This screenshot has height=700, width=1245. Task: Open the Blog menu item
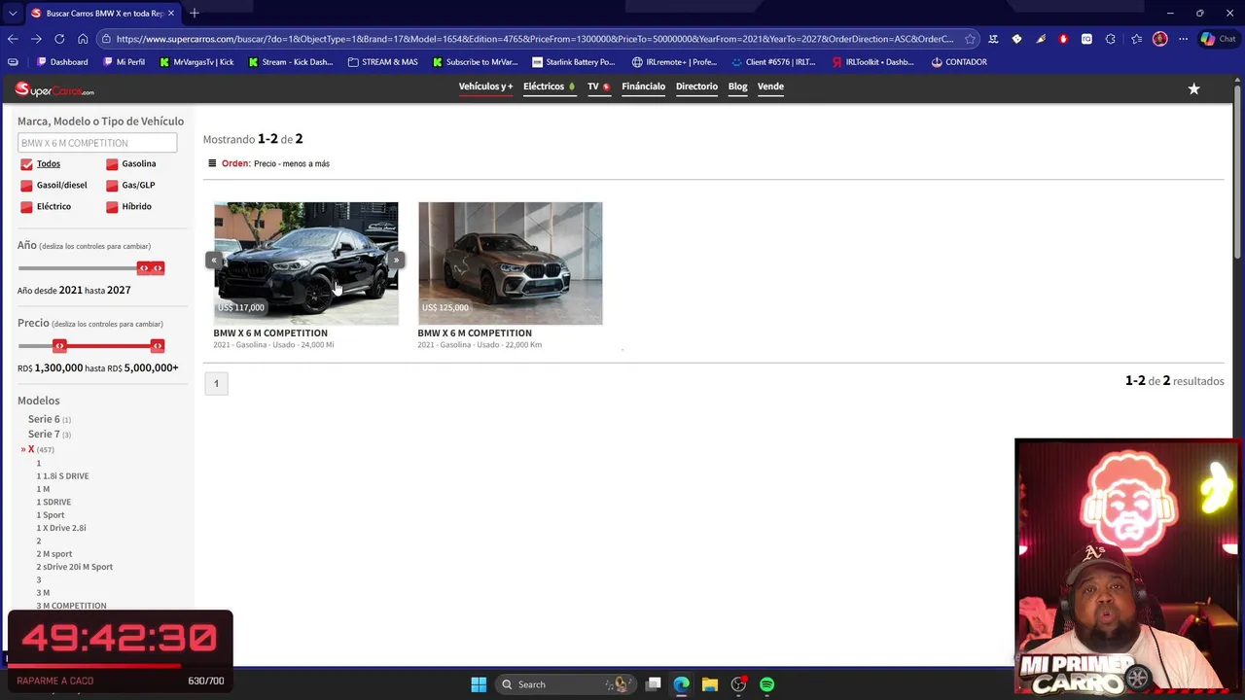pos(737,87)
